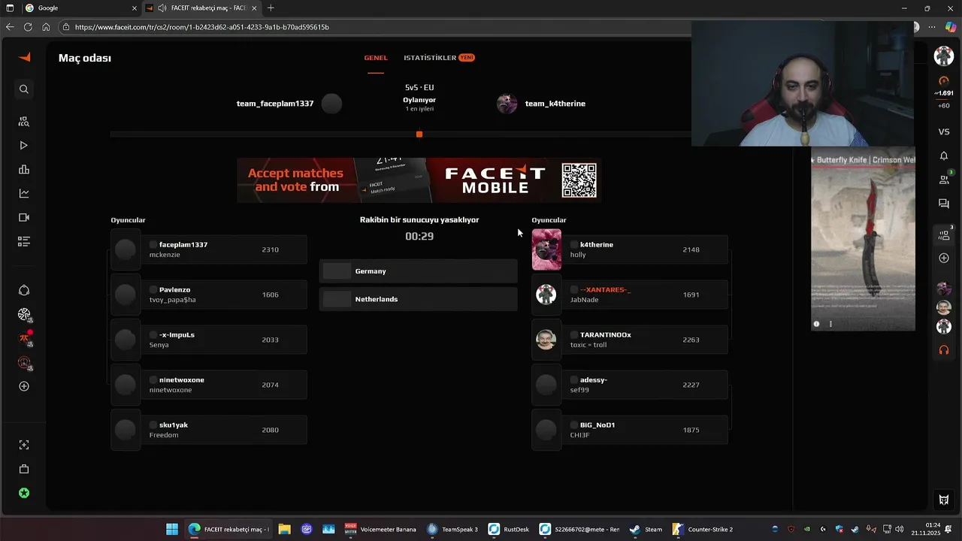Open Windows Start menu

172,529
